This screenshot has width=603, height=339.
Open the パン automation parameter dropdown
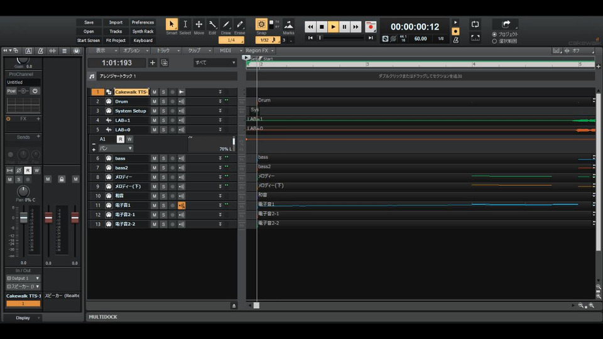point(114,148)
